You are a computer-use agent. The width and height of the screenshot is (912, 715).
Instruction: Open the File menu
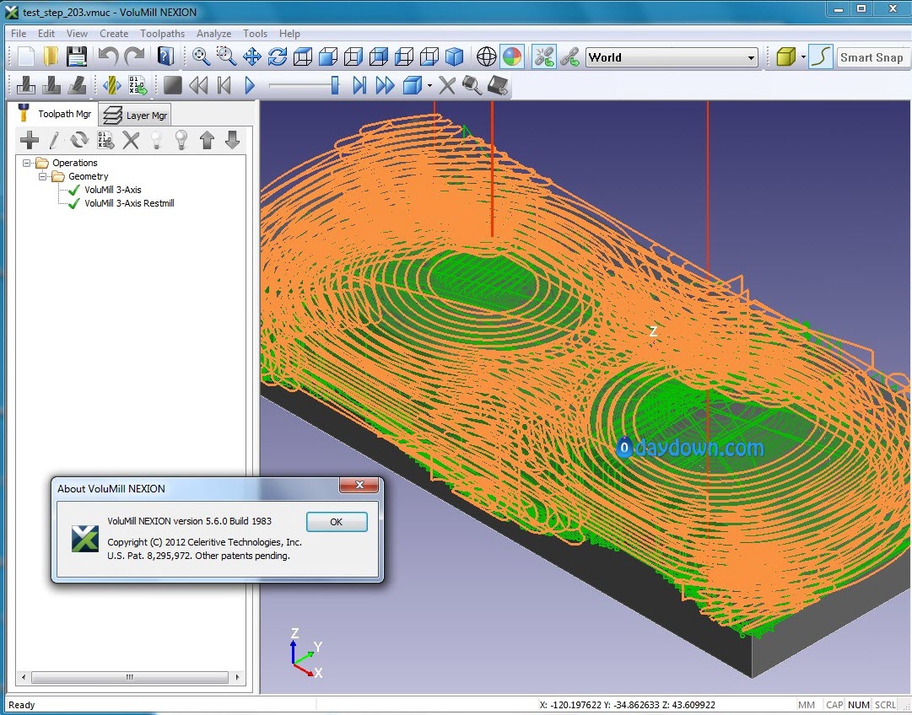pos(19,34)
